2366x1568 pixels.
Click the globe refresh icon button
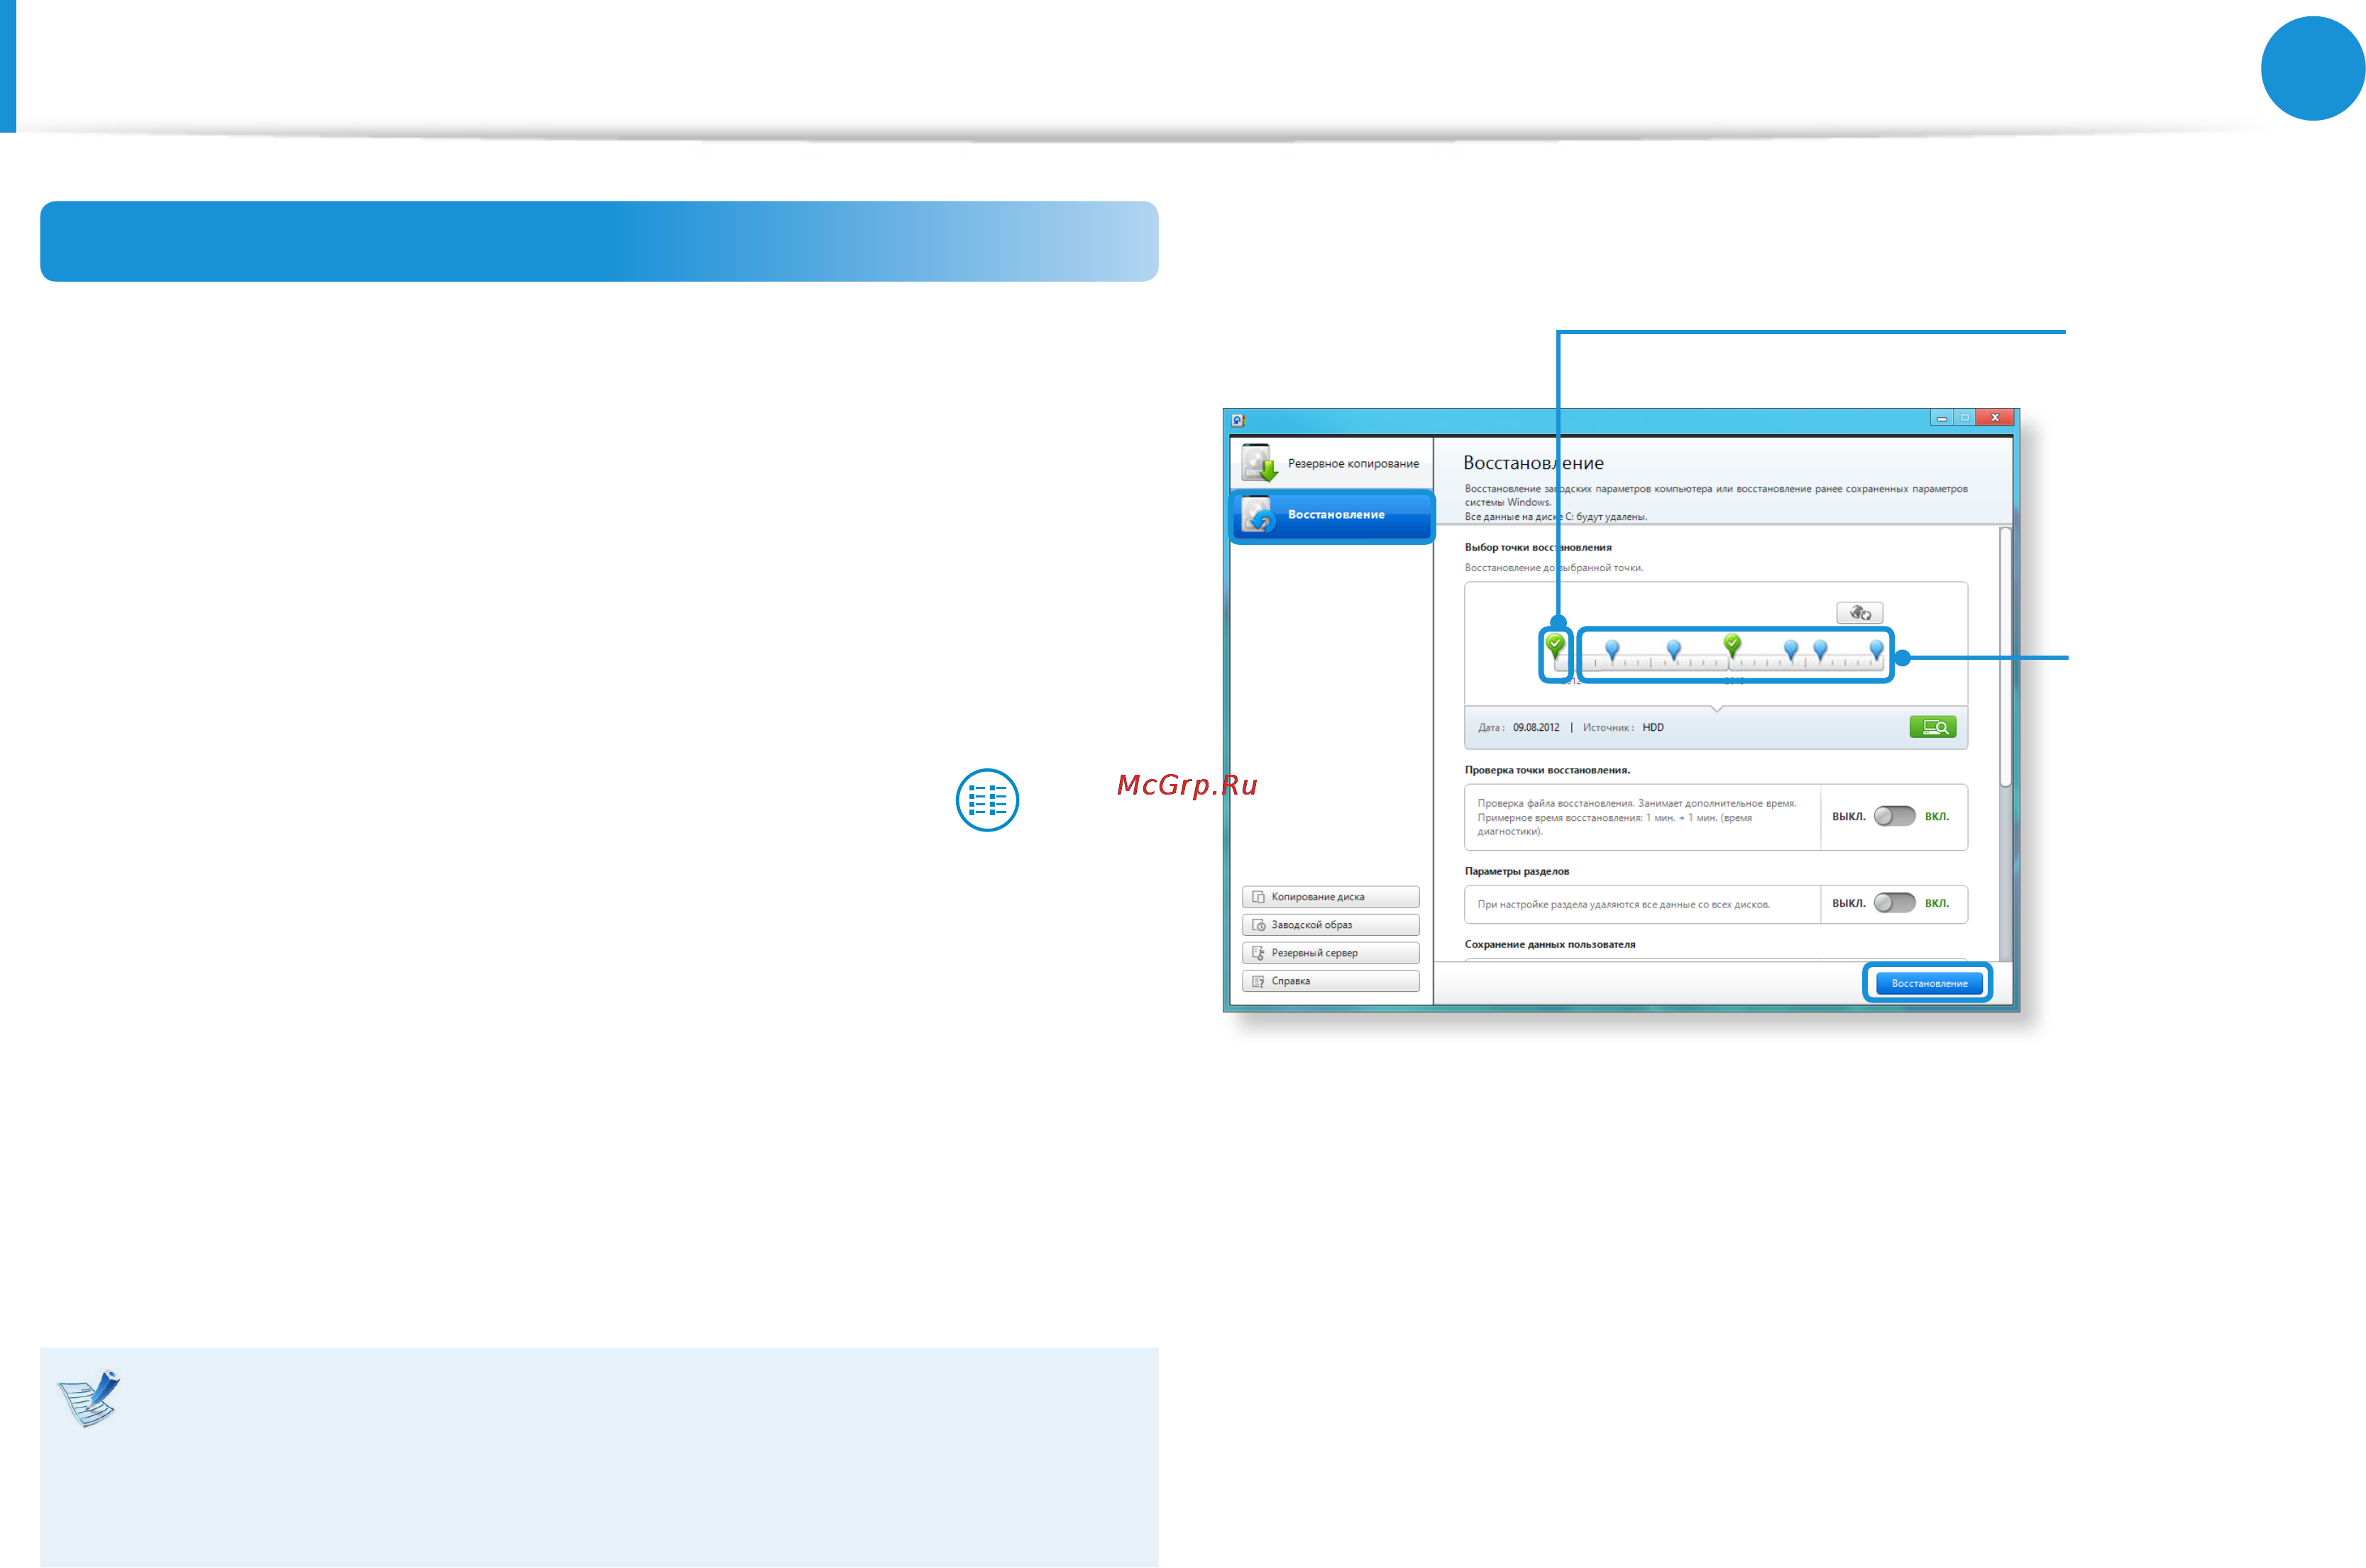click(x=1859, y=613)
